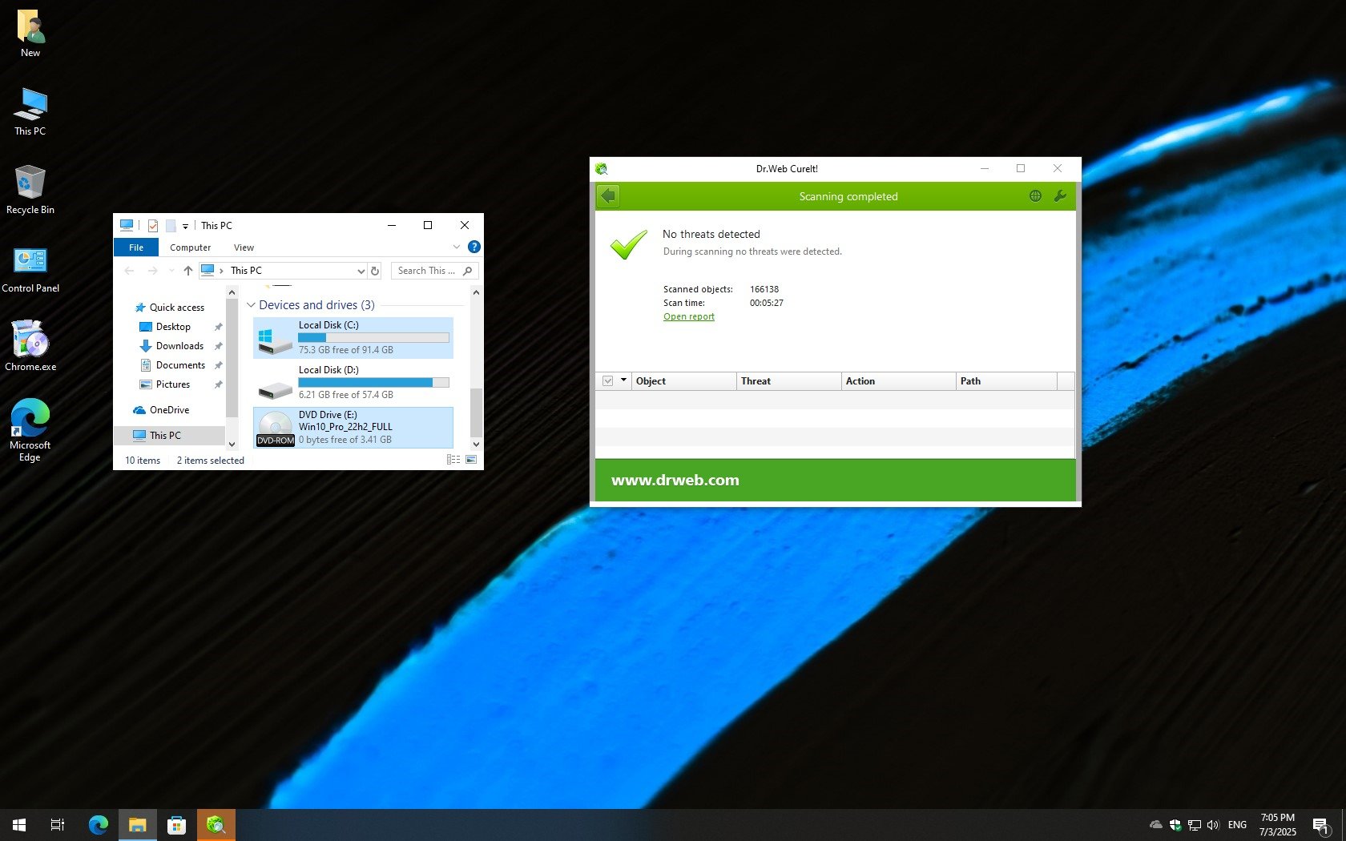Sort threats table by Object column
The width and height of the screenshot is (1346, 841).
click(684, 381)
